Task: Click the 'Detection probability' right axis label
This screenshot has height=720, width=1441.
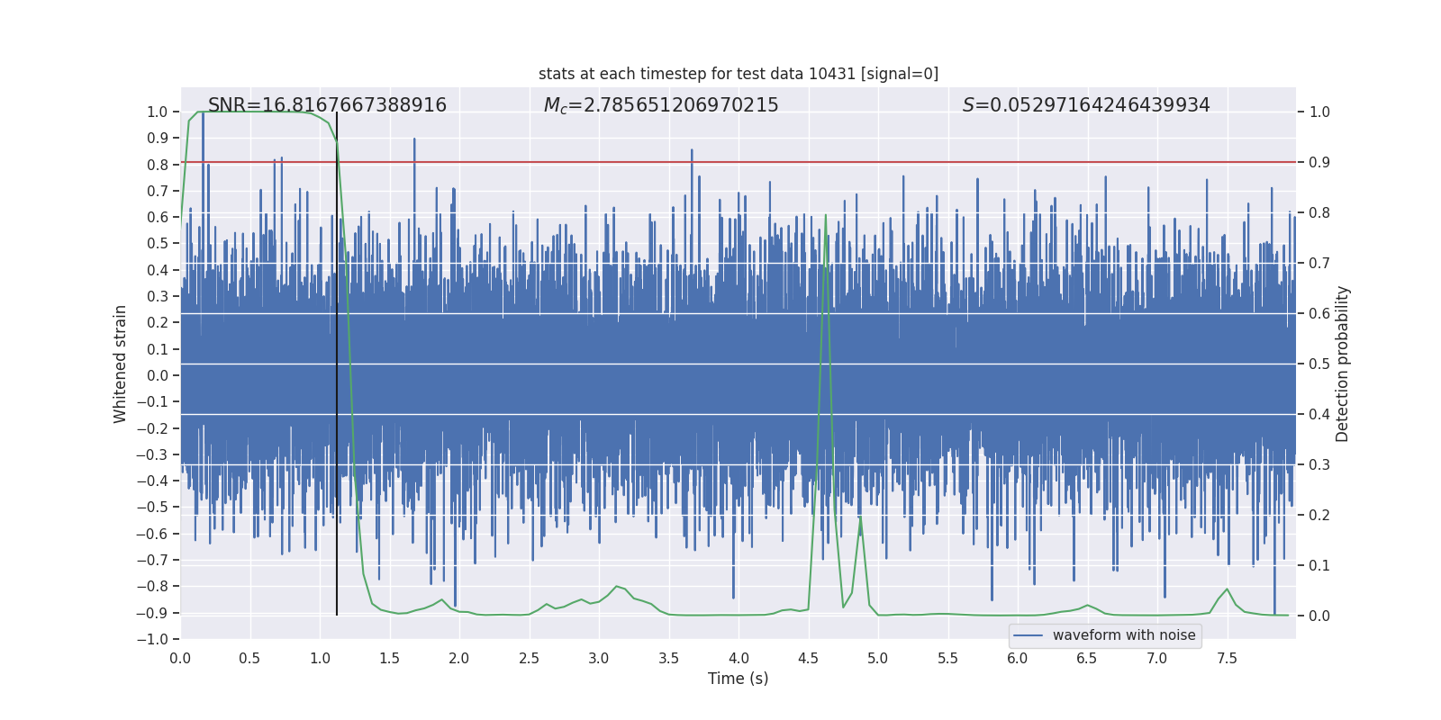Action: [x=1342, y=364]
